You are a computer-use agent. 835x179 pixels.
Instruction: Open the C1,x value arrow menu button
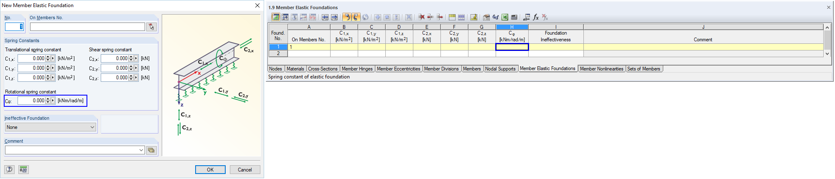tap(53, 59)
